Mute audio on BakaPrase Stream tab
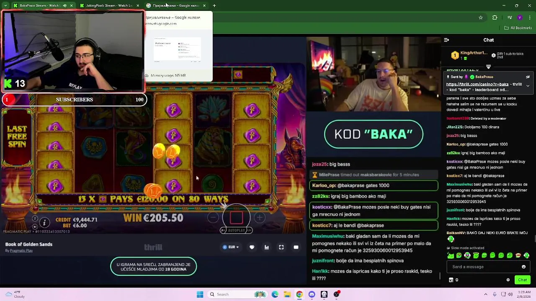536x301 pixels. coord(64,5)
